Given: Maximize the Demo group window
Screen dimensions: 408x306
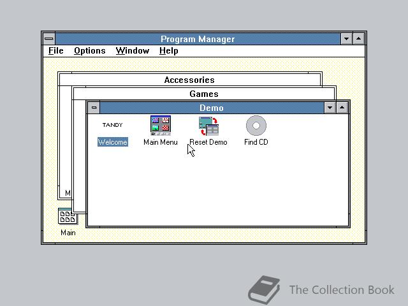Looking at the screenshot, I should click(x=342, y=108).
